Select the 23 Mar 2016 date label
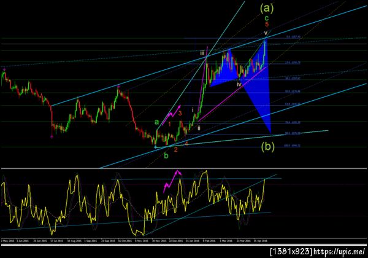The image size is (368, 258). [243, 241]
